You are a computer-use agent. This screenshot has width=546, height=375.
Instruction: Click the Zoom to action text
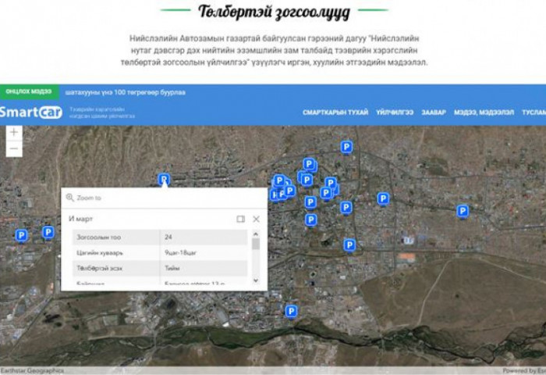click(x=89, y=198)
